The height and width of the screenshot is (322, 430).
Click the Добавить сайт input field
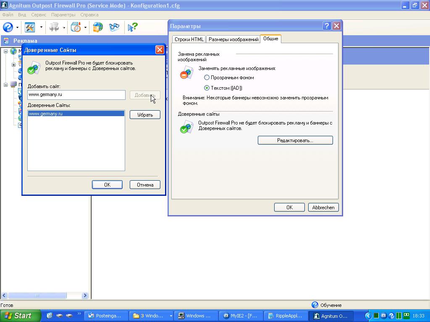76,95
